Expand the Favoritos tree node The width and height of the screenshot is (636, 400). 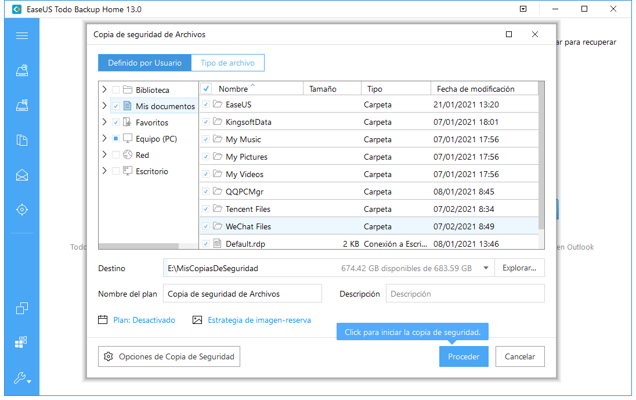(104, 122)
